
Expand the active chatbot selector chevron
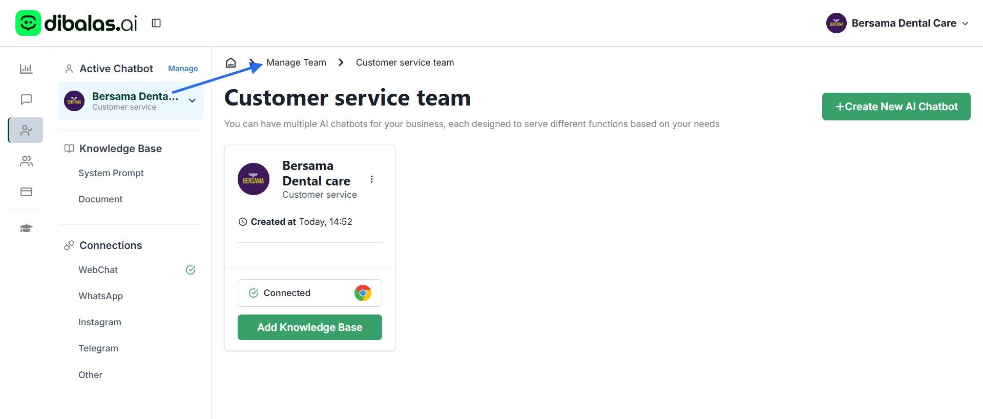point(192,100)
